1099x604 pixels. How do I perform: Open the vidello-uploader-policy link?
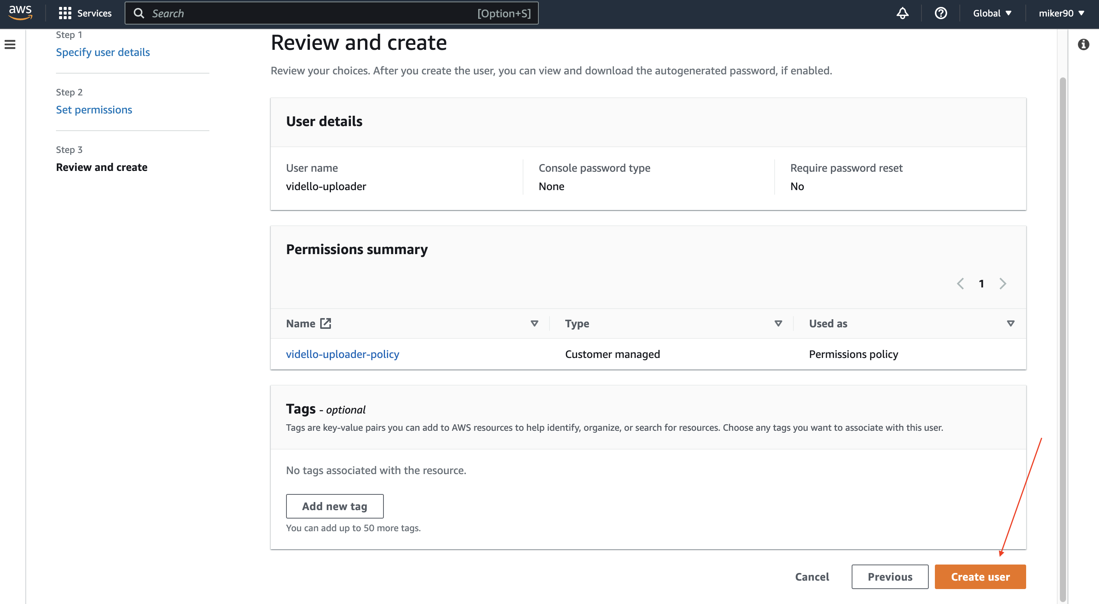tap(342, 354)
